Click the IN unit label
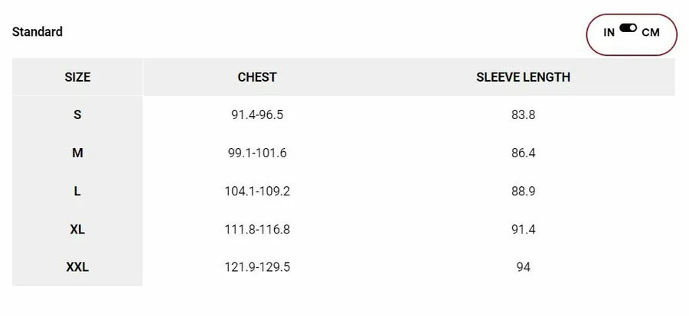 (x=609, y=32)
